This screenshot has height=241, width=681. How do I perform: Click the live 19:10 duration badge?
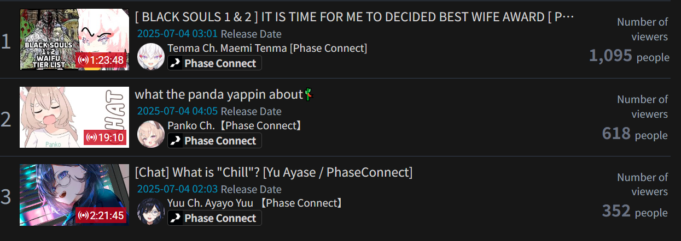click(106, 137)
